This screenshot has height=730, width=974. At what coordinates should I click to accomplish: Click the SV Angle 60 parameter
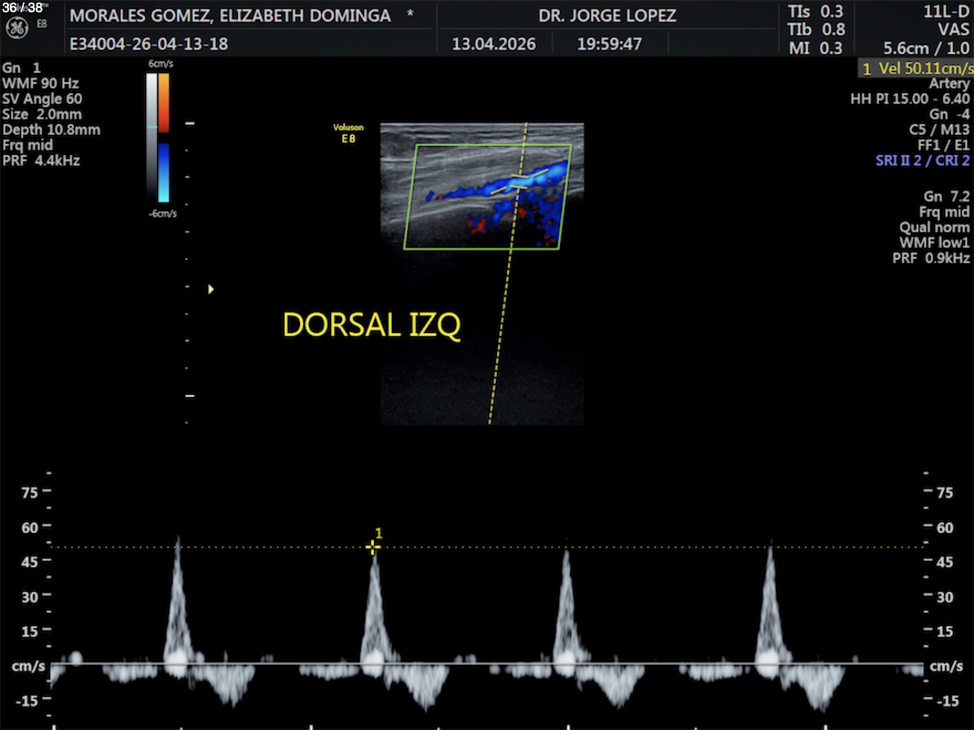pos(42,99)
